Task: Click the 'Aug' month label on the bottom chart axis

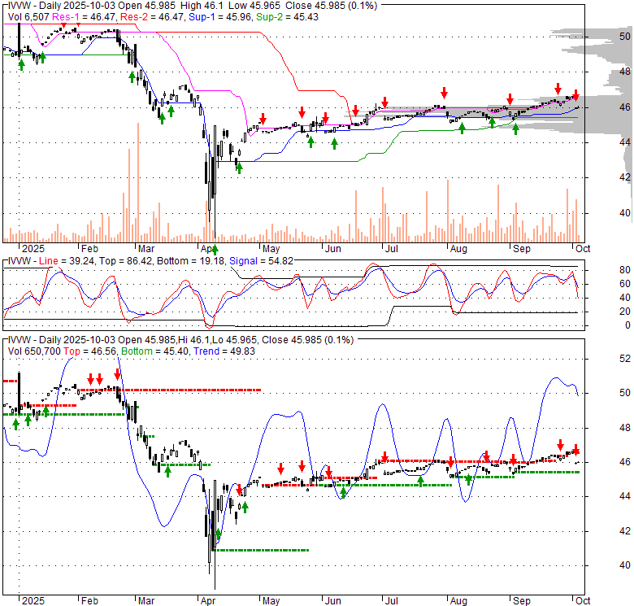Action: 458,601
